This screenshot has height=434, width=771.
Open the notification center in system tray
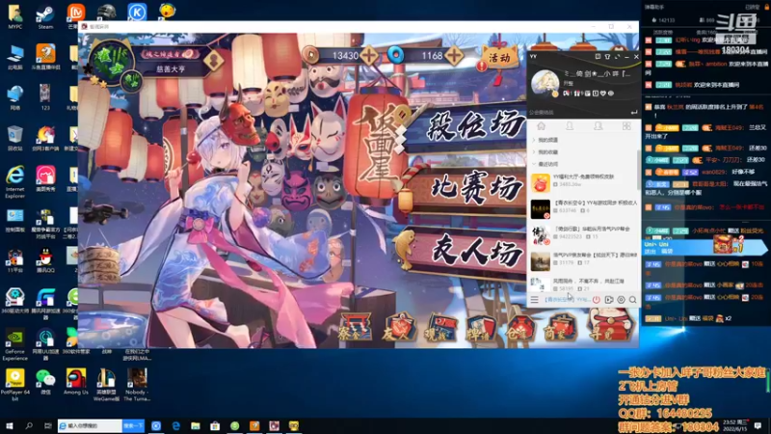[x=758, y=425]
